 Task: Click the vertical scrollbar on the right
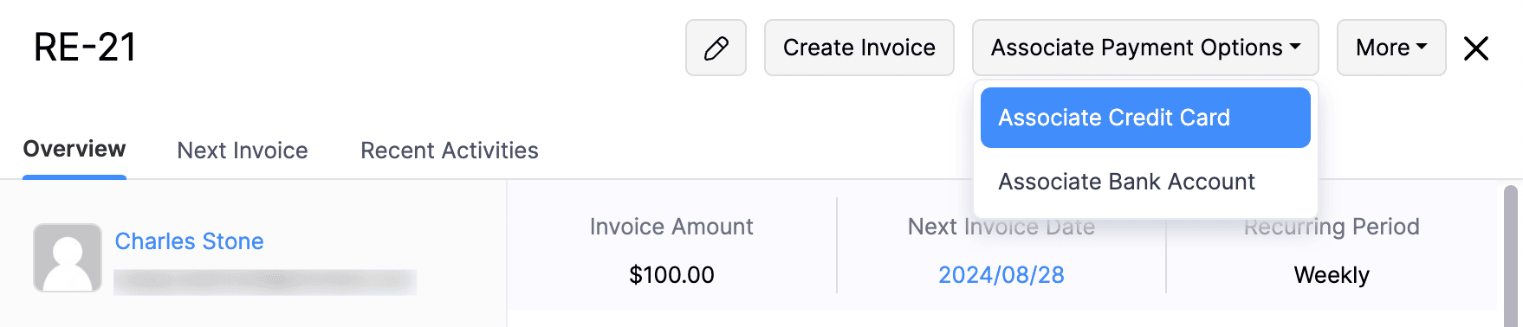pyautogui.click(x=1511, y=256)
